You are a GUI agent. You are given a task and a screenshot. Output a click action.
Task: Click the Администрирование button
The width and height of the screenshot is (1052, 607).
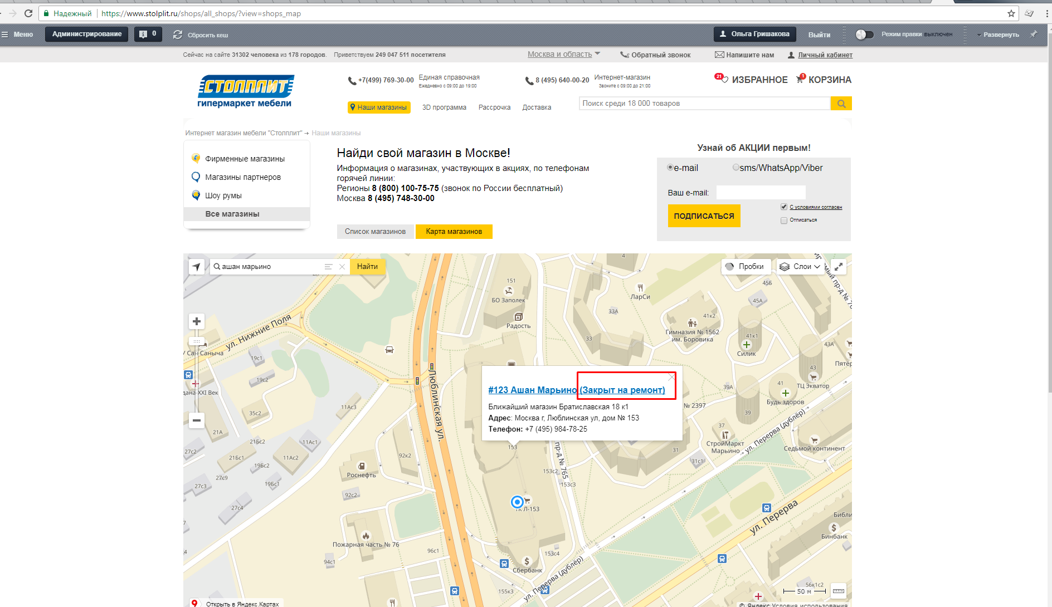[x=87, y=35]
